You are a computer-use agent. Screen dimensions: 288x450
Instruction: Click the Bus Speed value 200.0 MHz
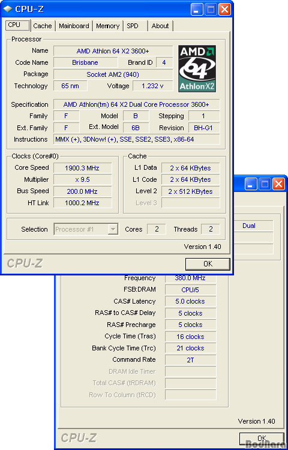coord(83,191)
